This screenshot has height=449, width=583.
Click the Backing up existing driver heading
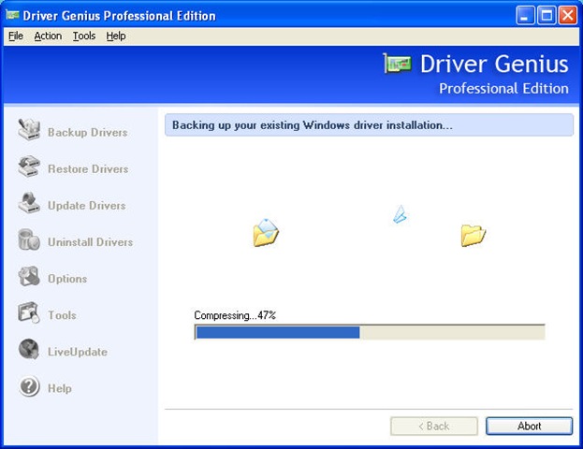click(x=313, y=125)
